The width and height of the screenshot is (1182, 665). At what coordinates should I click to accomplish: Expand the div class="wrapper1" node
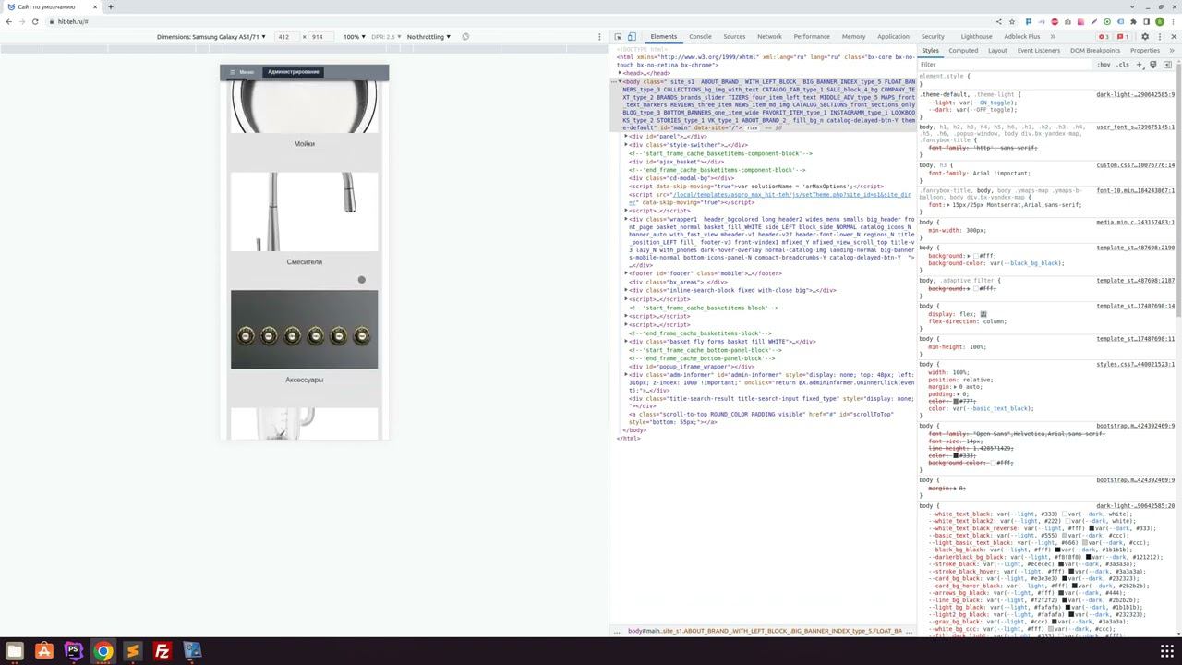[x=626, y=220]
